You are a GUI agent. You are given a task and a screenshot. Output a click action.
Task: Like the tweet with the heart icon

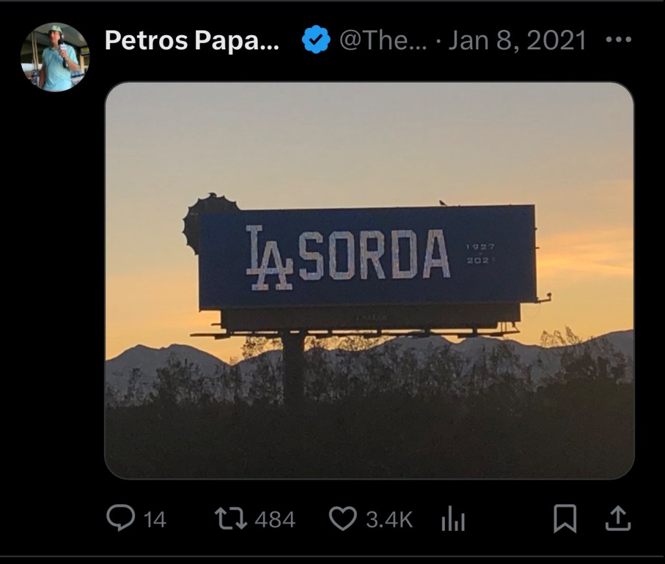click(343, 519)
